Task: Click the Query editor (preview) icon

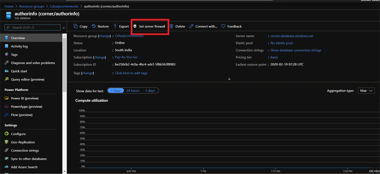Action: tap(7, 79)
